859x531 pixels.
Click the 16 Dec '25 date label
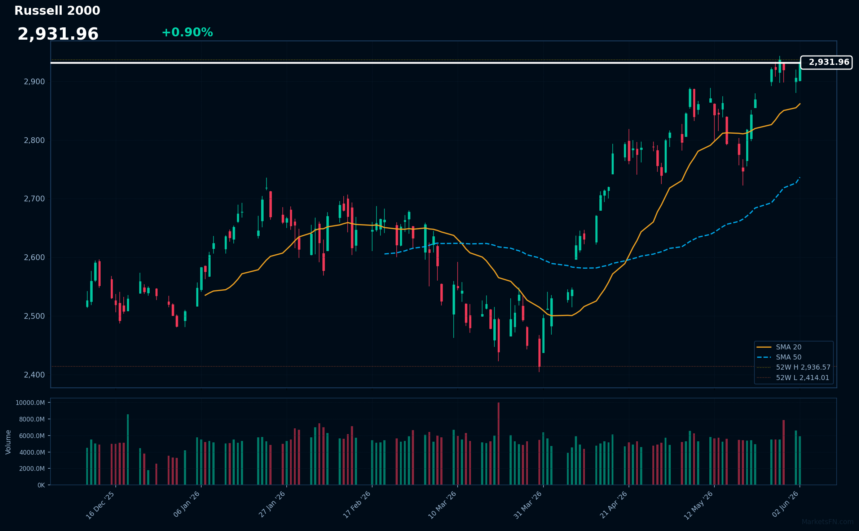tap(100, 505)
